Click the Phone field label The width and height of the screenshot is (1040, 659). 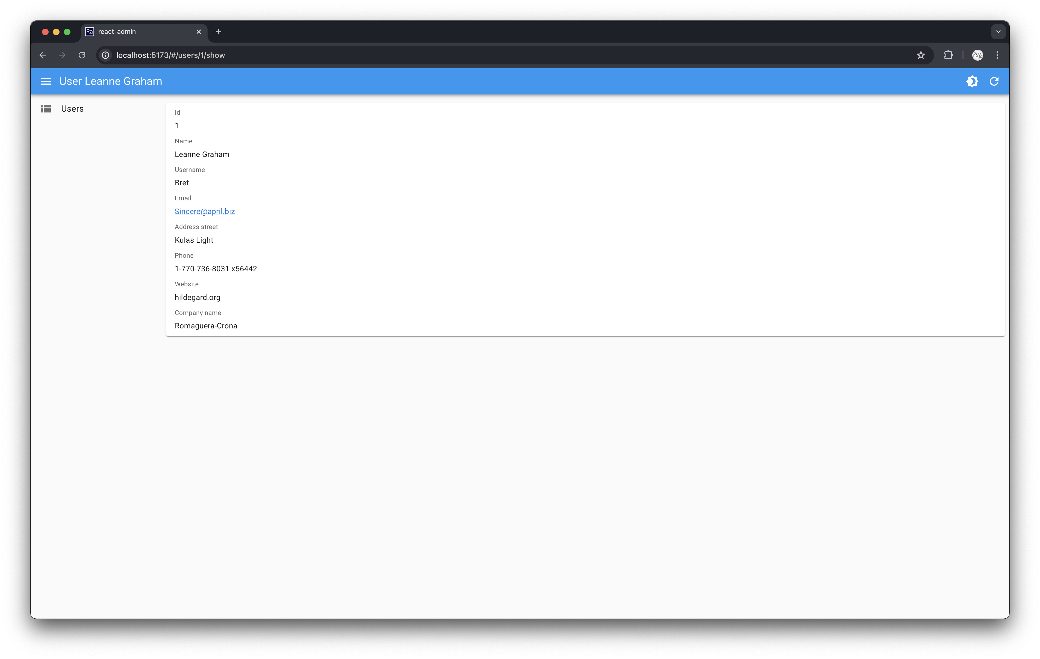[x=184, y=255]
